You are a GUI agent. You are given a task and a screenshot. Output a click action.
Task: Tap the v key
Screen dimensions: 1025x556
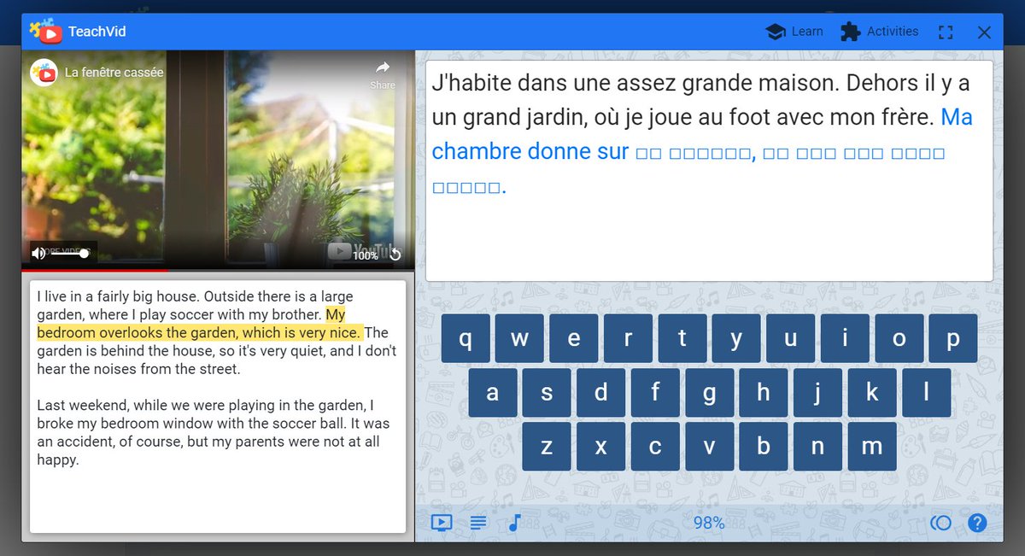710,447
